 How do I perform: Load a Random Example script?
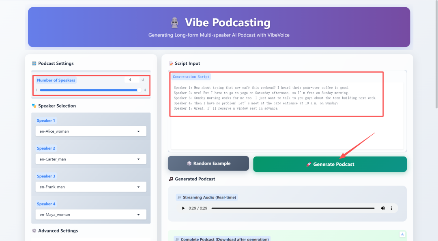tap(208, 164)
